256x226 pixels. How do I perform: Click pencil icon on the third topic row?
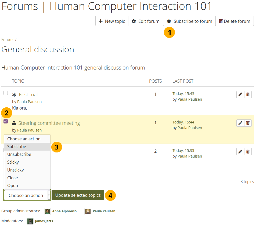pos(240,151)
